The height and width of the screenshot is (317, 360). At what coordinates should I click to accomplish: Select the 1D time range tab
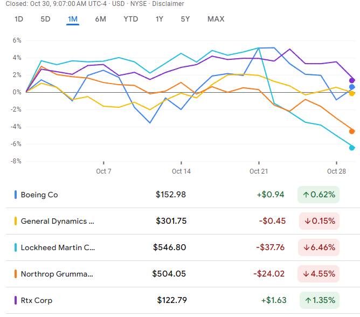[x=19, y=19]
